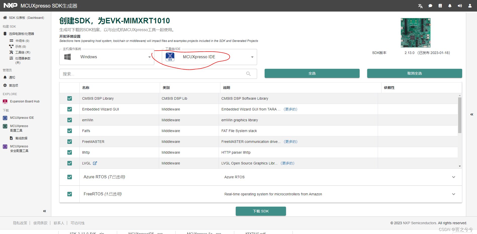Uncheck Azure RTOS group checkbox
The image size is (477, 234).
[x=70, y=177]
